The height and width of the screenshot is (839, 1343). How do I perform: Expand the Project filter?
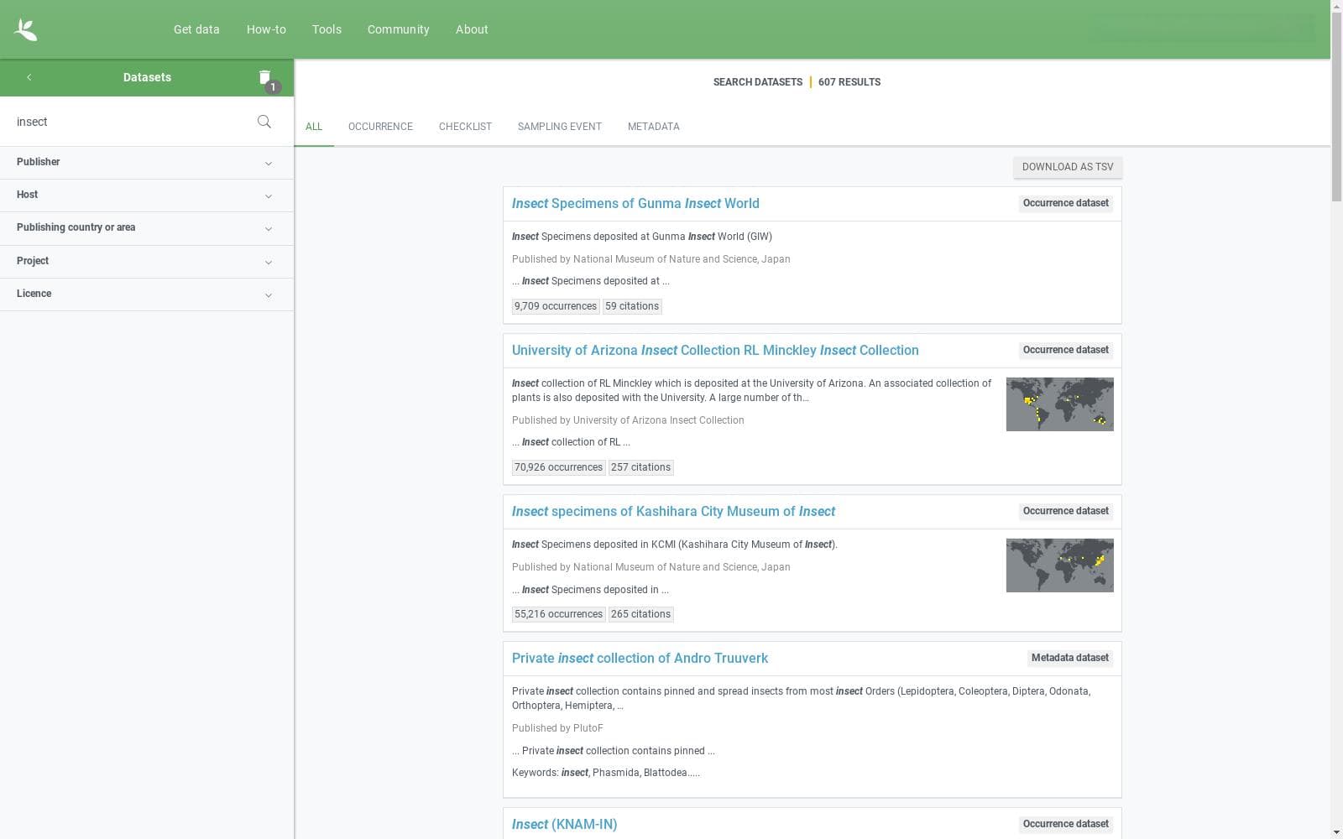point(147,262)
